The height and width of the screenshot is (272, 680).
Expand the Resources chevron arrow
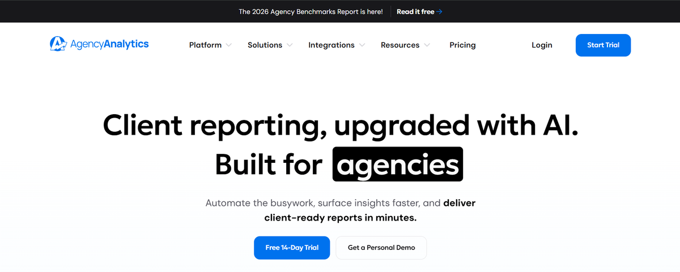click(427, 45)
